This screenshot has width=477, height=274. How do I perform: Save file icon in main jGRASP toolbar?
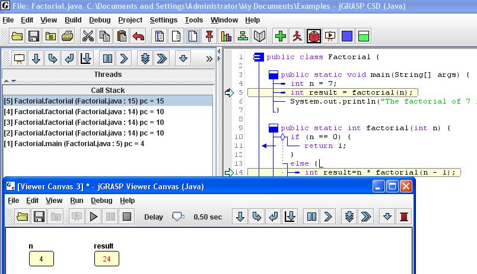pyautogui.click(x=34, y=36)
